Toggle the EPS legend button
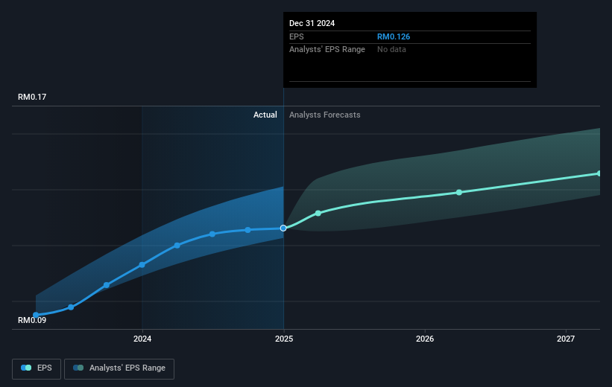Viewport: 612px width, 387px height. 37,368
